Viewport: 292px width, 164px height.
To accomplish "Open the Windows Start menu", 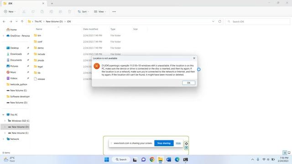I will (x=107, y=159).
